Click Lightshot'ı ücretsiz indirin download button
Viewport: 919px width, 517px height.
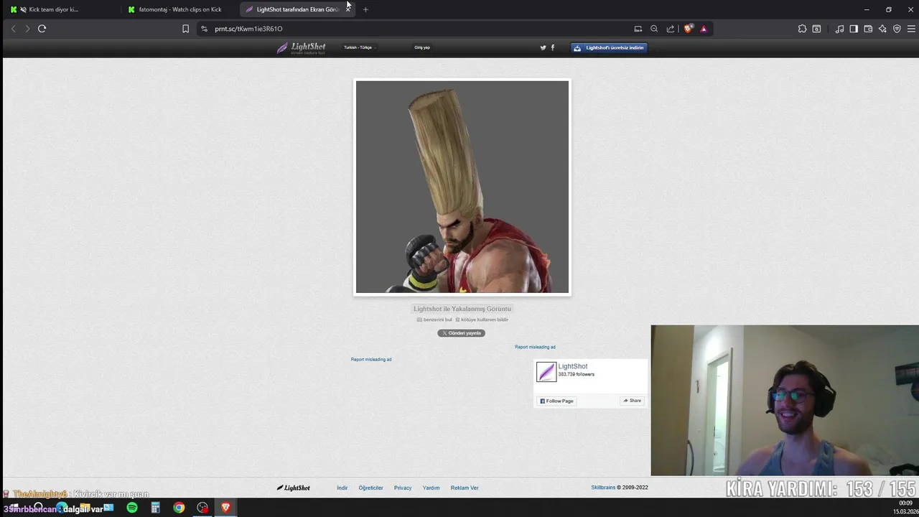[x=609, y=47]
